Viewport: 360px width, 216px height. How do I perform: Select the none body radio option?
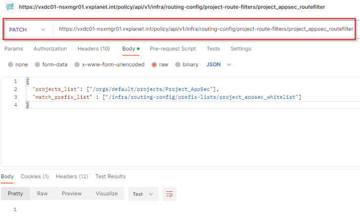[10, 64]
